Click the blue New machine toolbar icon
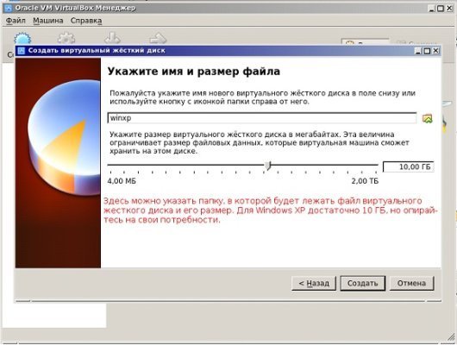This screenshot has width=457, height=345. pyautogui.click(x=22, y=39)
